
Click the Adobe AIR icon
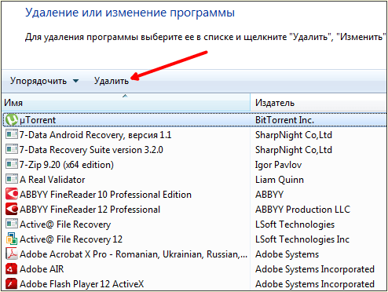point(12,269)
